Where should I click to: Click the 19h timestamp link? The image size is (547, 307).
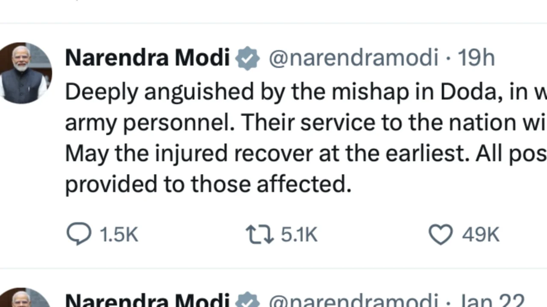tap(476, 57)
